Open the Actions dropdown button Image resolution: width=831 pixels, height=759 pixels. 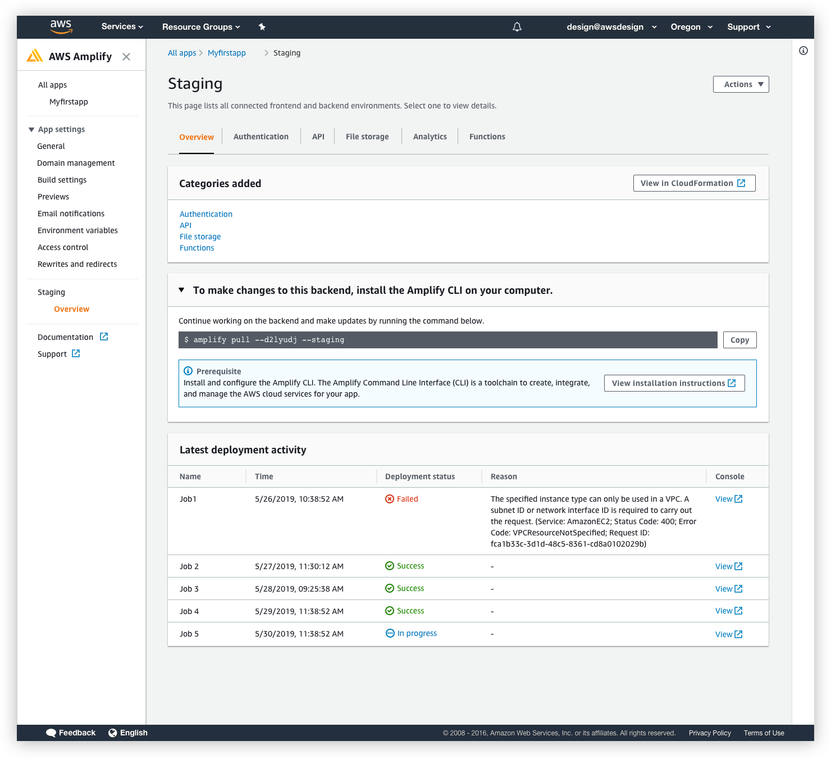coord(741,84)
